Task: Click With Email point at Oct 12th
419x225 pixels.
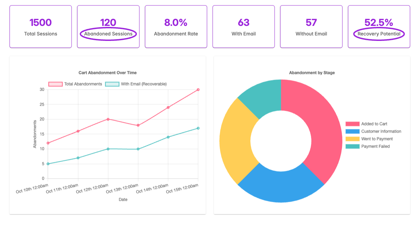Action: (108, 149)
